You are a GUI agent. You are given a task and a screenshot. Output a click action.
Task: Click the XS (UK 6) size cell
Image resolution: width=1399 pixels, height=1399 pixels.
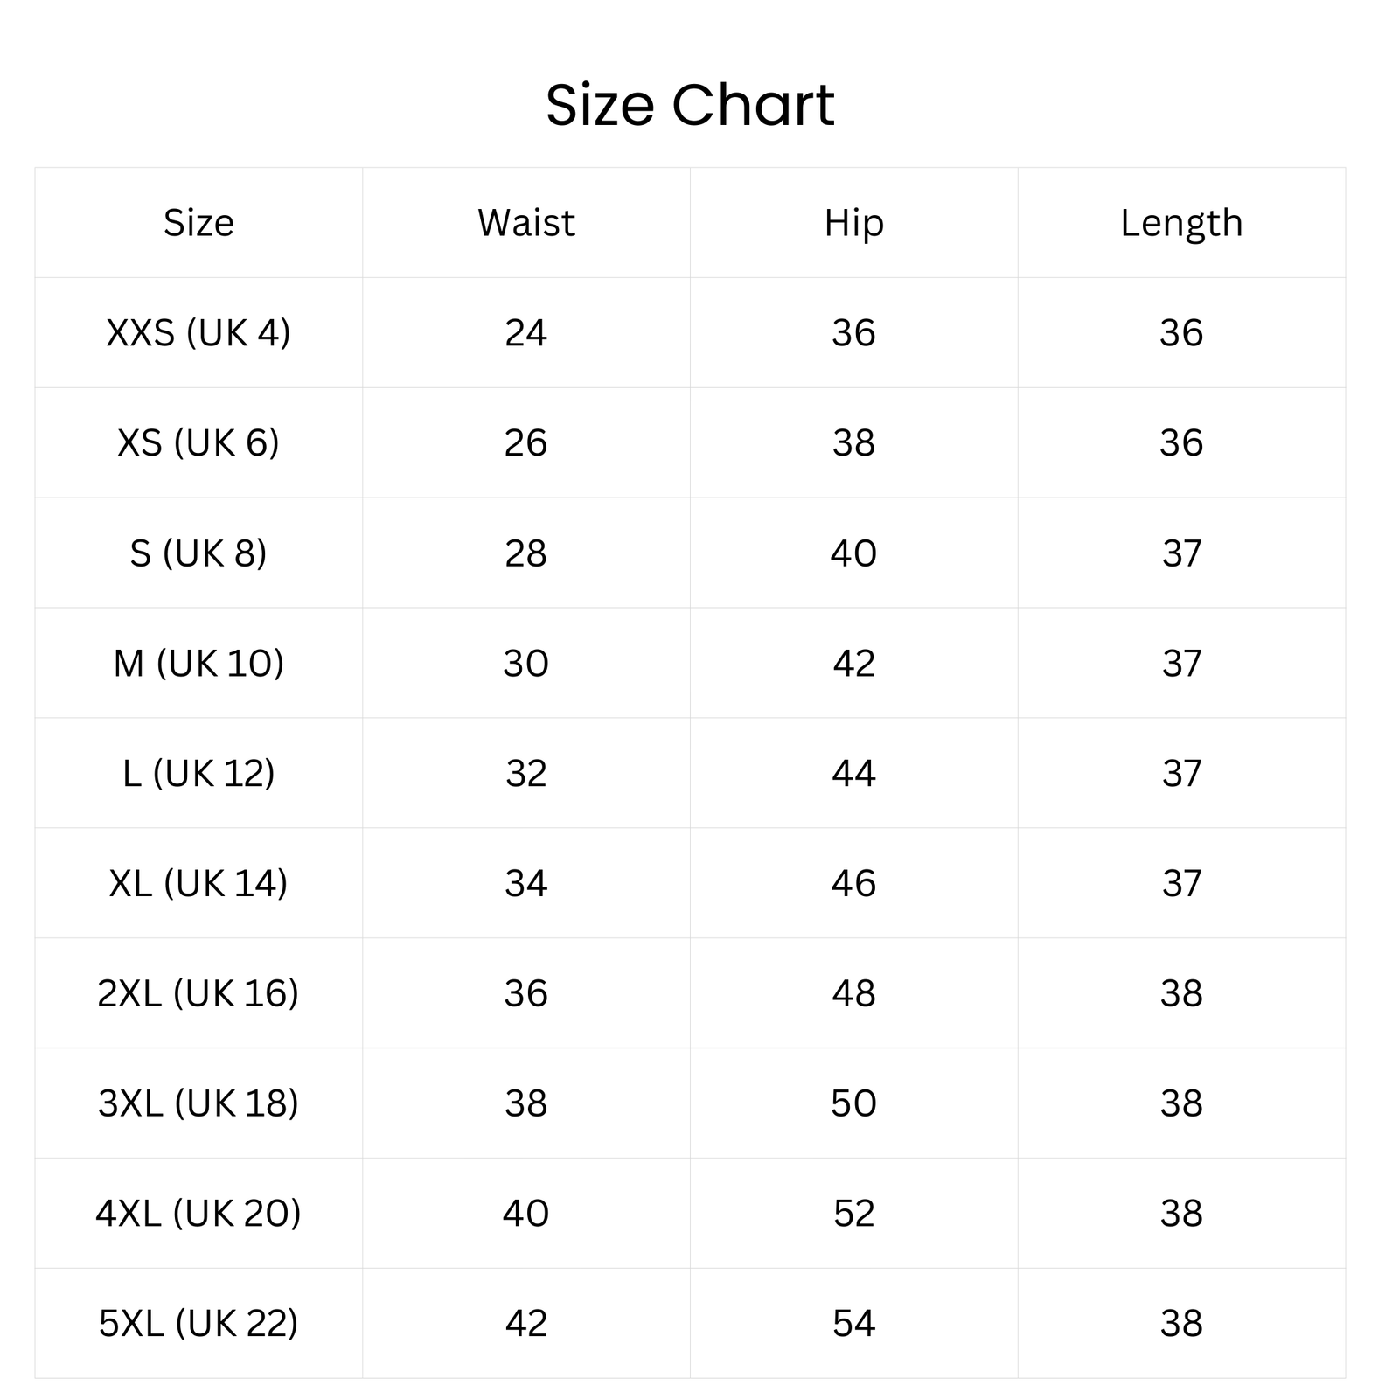click(198, 443)
